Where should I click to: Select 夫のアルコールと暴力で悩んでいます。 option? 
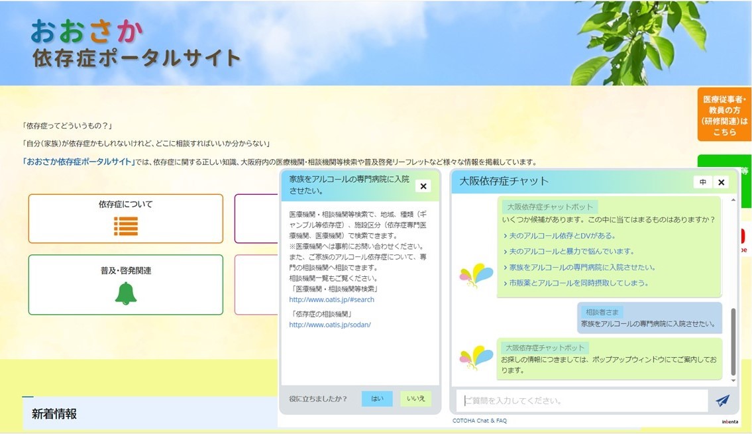pos(571,251)
